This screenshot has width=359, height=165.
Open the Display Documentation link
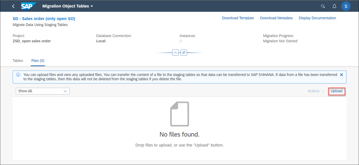(317, 18)
